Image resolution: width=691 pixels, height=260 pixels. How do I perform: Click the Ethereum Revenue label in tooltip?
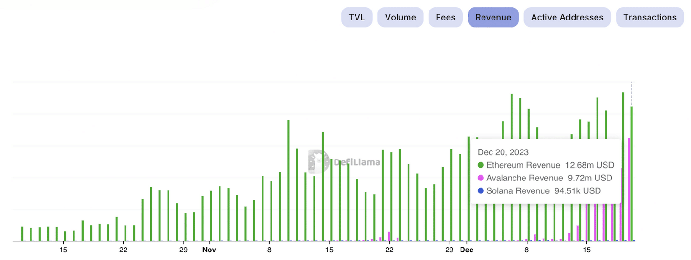click(x=523, y=165)
